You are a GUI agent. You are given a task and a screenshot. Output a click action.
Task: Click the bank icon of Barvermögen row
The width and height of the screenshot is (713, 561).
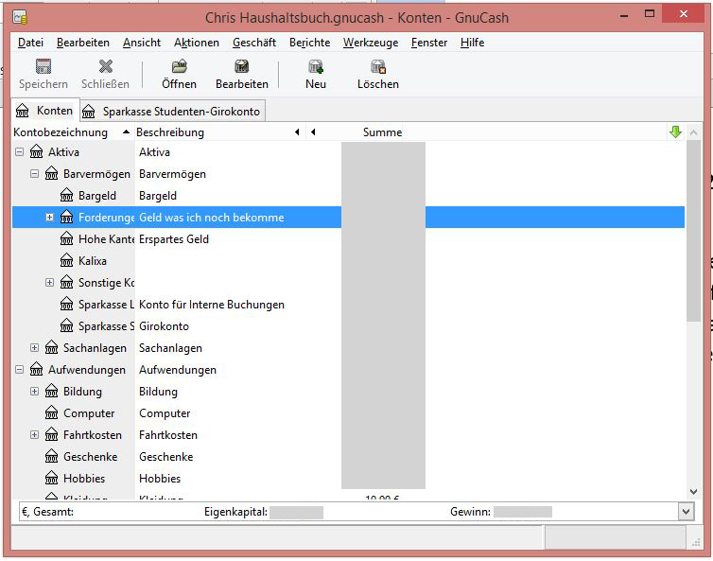tap(51, 173)
